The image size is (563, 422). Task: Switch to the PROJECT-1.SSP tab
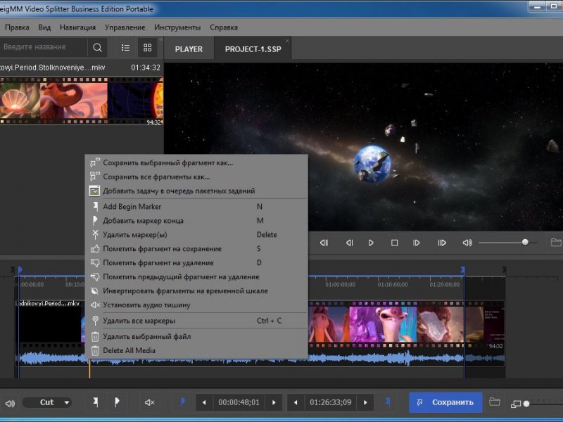253,49
